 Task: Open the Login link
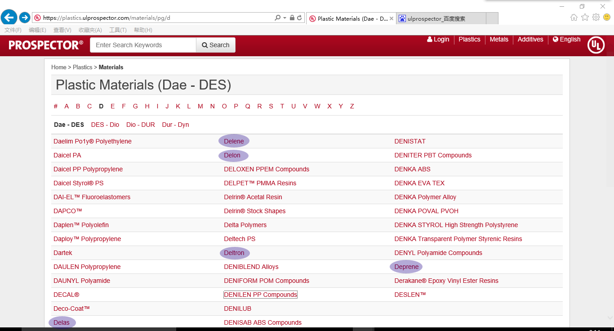[x=438, y=39]
